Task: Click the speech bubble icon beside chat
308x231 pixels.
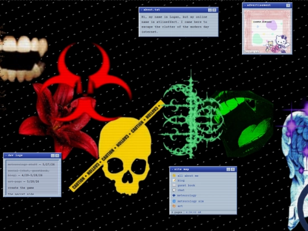Action: [174, 190]
